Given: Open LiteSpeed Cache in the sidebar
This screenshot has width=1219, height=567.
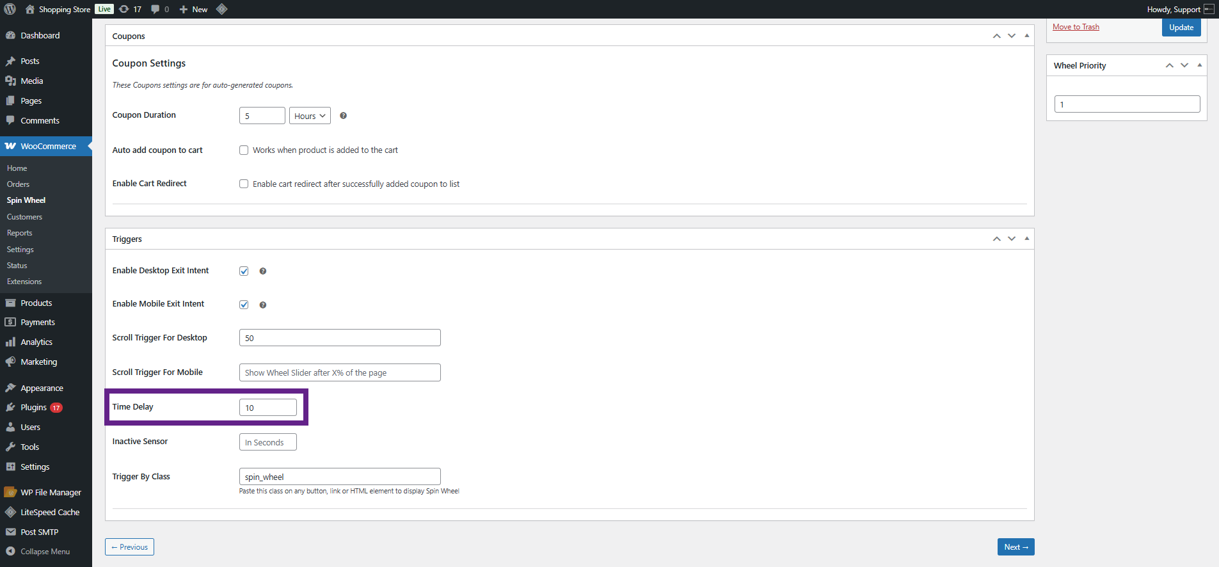Looking at the screenshot, I should click(50, 512).
